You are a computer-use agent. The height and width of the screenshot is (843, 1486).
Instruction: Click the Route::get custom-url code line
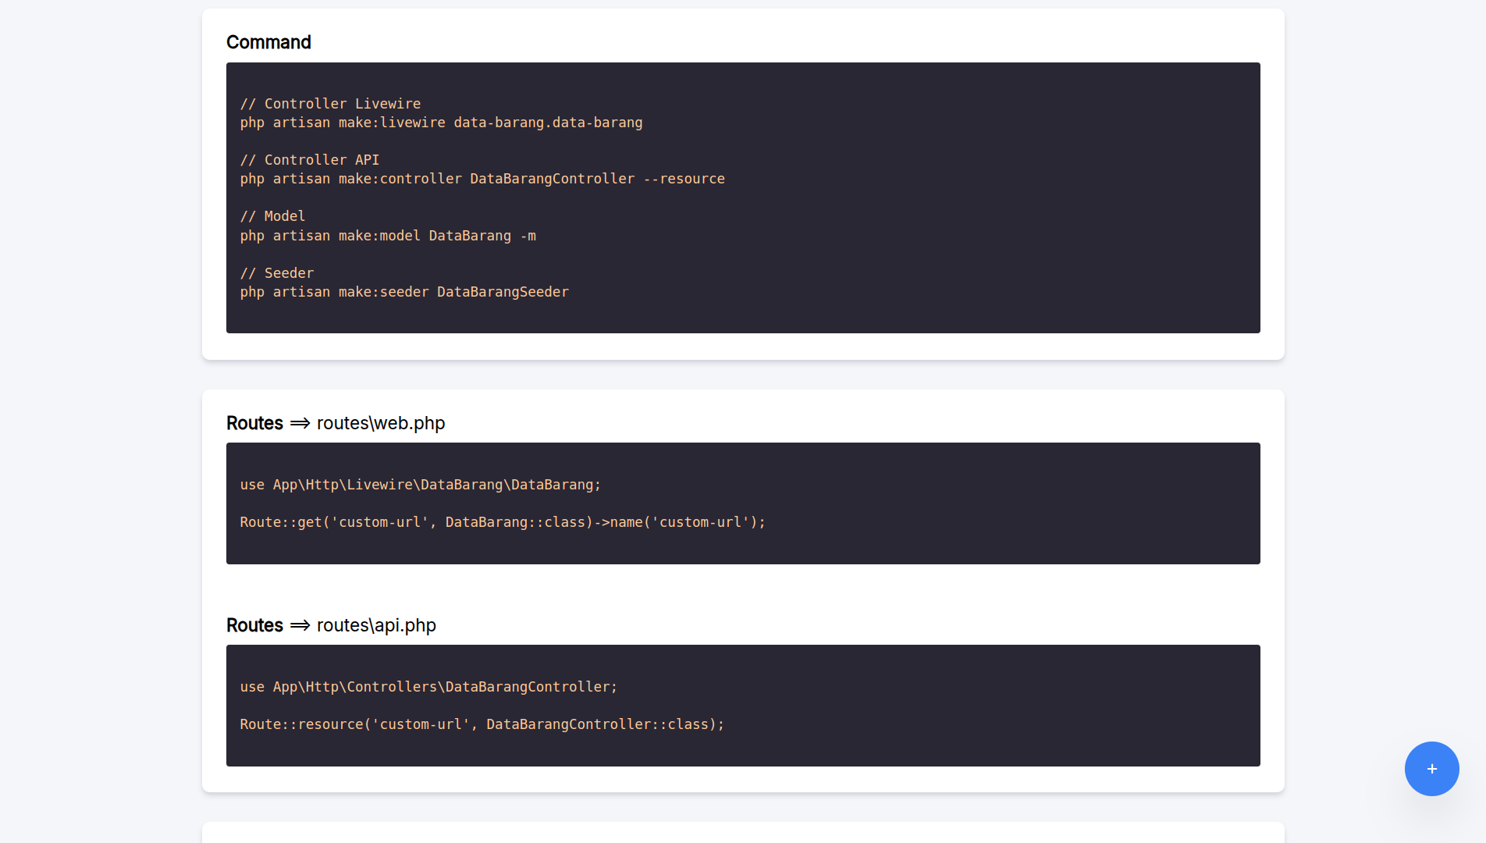tap(503, 522)
